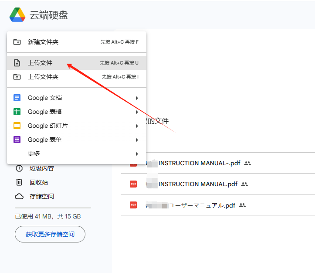The image size is (315, 273).
Task: Click 已使用 41 MB，共 15 GB text
Action: pos(48,216)
